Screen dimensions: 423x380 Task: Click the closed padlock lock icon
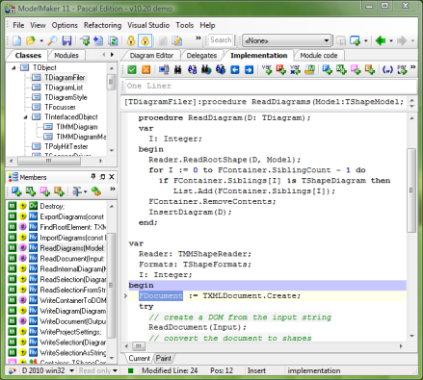(131, 40)
